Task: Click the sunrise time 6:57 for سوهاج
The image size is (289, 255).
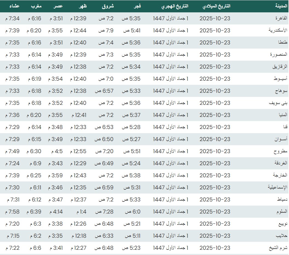Action: [104, 91]
